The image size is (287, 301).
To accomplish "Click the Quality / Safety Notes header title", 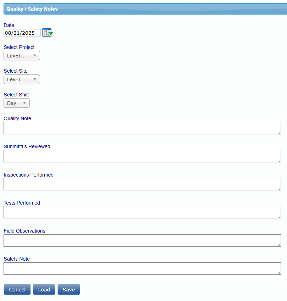I will pyautogui.click(x=32, y=9).
